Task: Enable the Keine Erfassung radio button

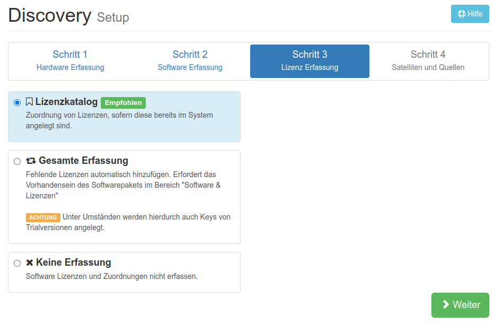Action: (17, 263)
